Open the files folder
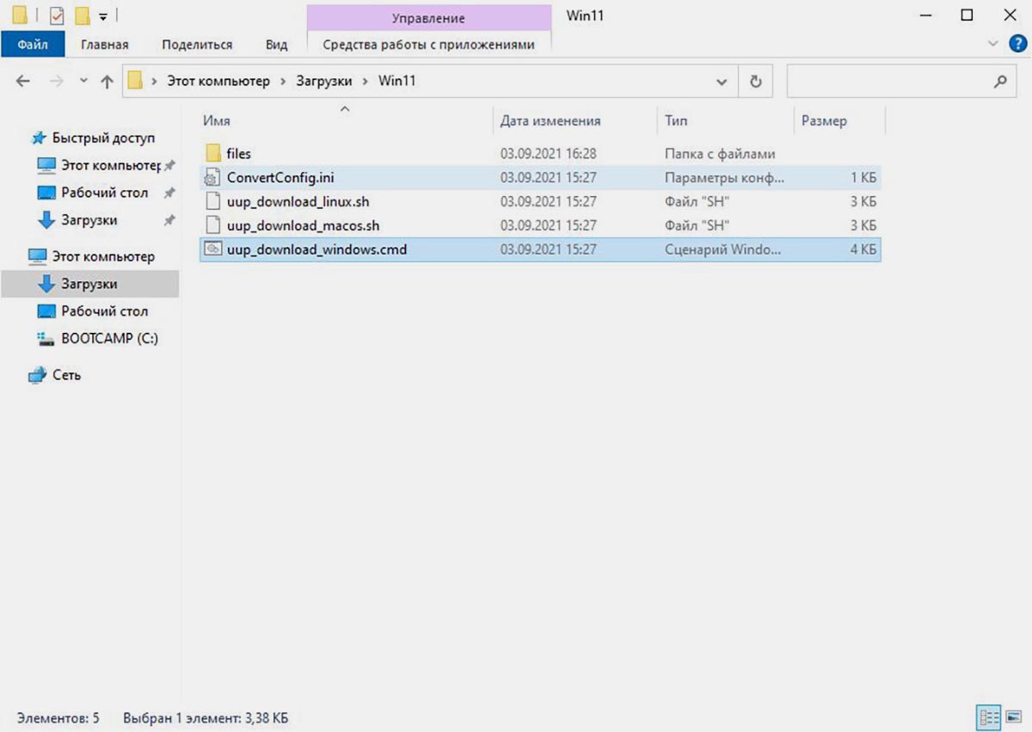1032x732 pixels. pyautogui.click(x=238, y=153)
